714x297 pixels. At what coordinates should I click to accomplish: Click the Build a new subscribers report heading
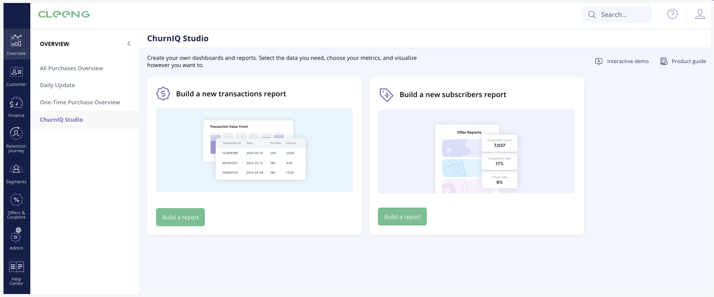point(453,94)
